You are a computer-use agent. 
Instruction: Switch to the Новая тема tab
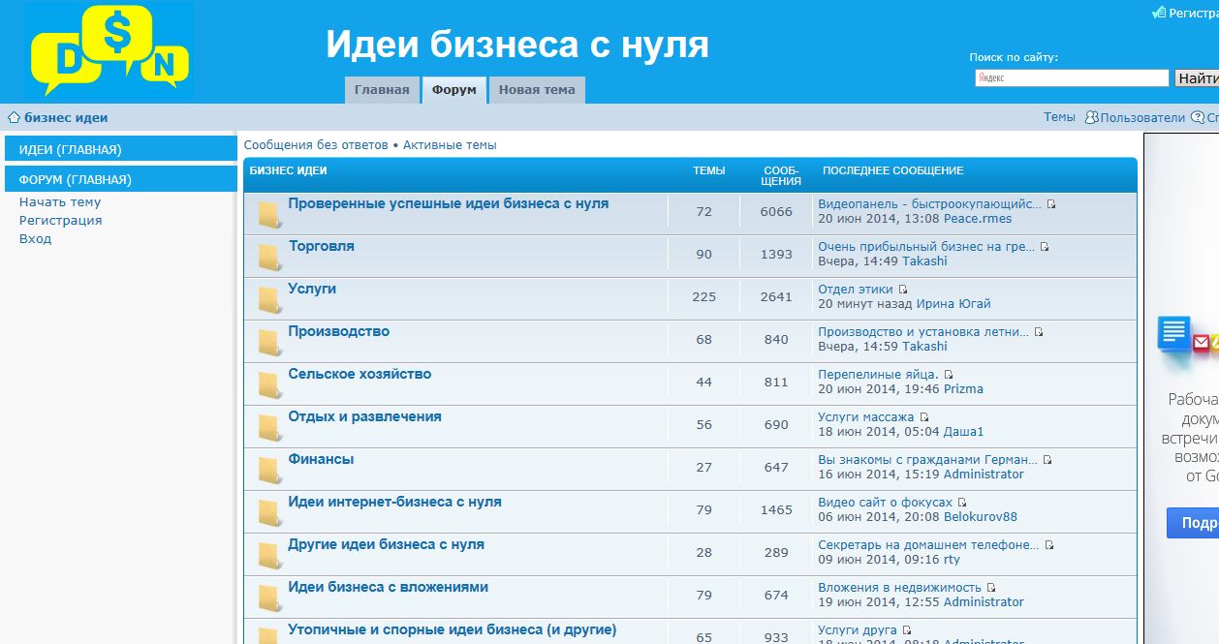pos(537,90)
